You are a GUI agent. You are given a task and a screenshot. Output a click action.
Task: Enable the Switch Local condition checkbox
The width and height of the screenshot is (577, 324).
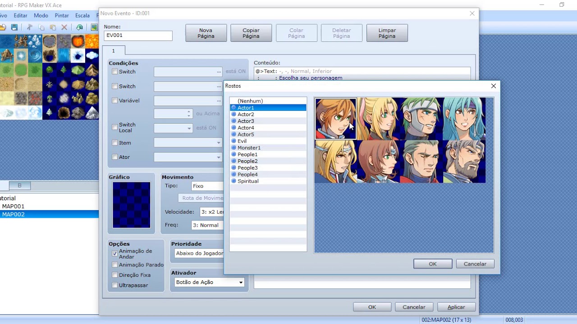point(115,127)
